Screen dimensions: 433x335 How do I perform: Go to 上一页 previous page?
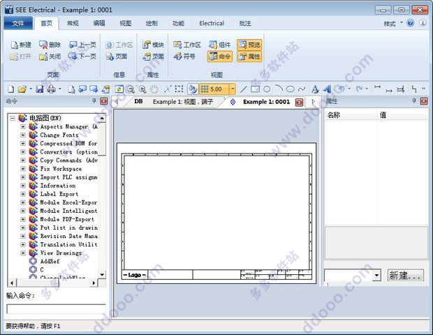tap(82, 45)
